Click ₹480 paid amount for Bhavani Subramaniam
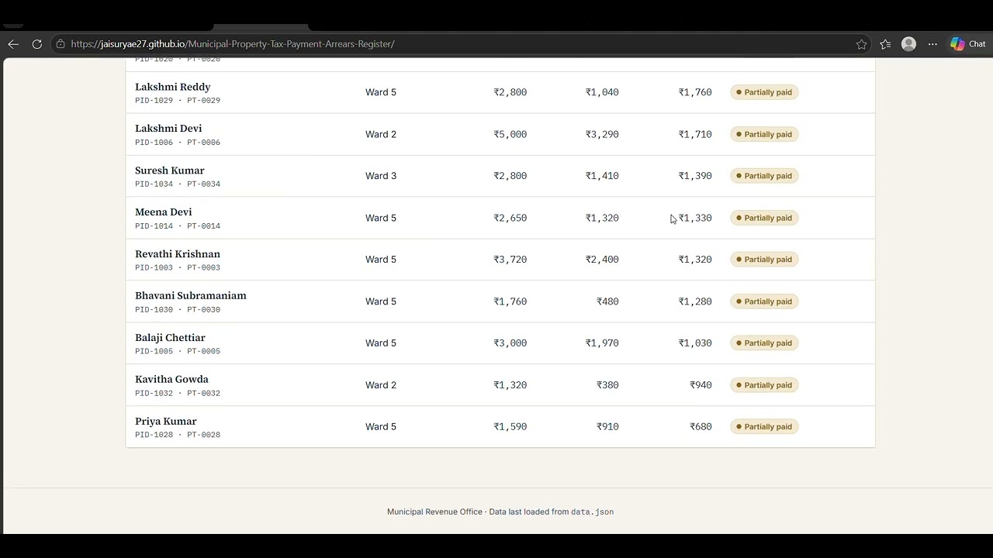This screenshot has width=993, height=558. pos(607,301)
